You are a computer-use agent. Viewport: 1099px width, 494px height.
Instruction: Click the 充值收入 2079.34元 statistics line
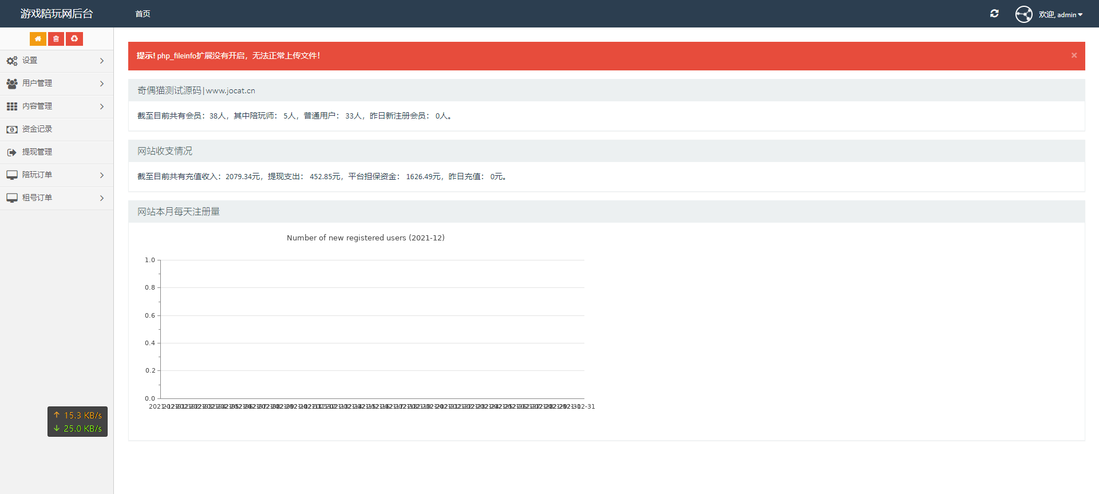coord(322,177)
